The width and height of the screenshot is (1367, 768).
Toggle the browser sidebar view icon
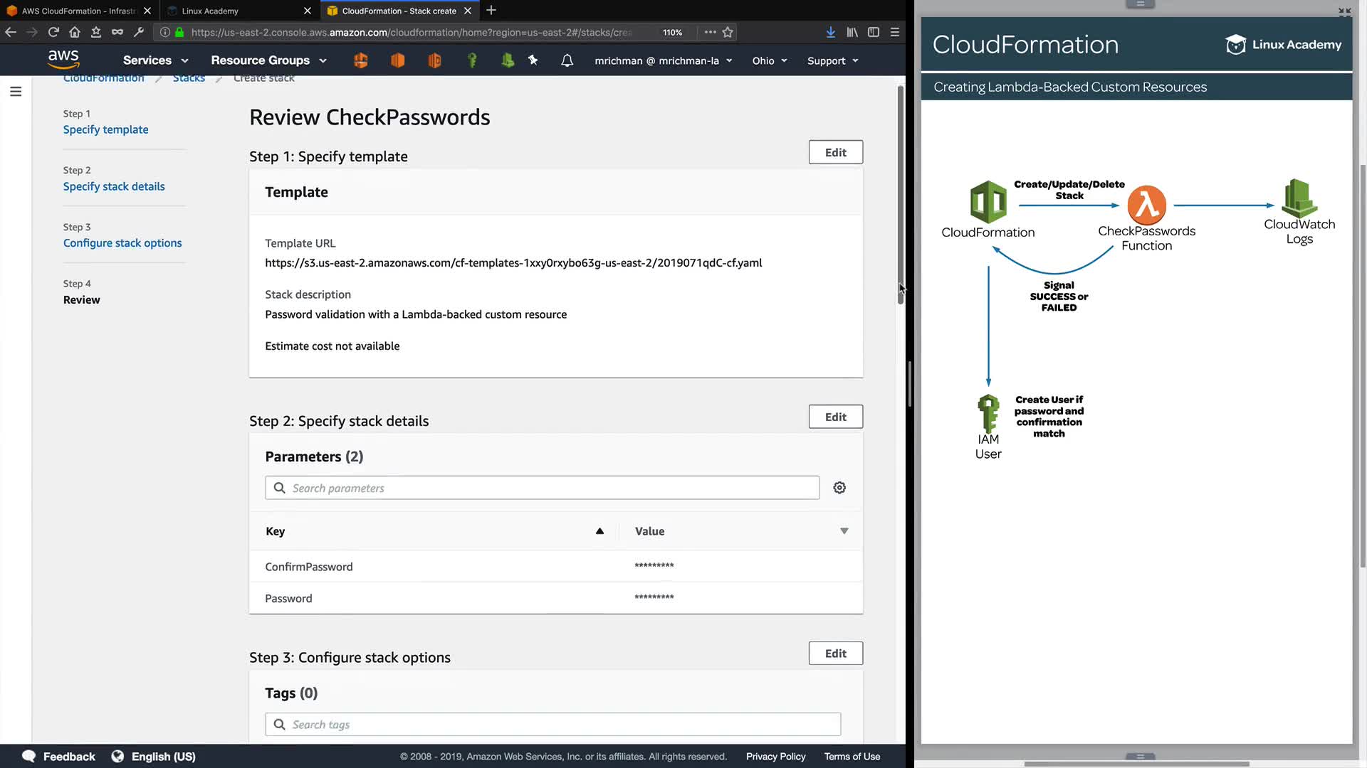click(874, 32)
